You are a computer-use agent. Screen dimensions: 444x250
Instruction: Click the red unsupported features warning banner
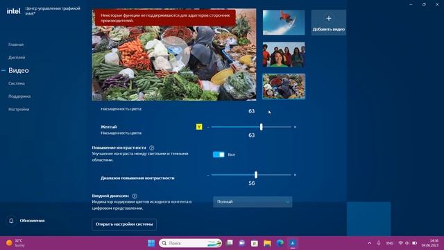pyautogui.click(x=165, y=18)
